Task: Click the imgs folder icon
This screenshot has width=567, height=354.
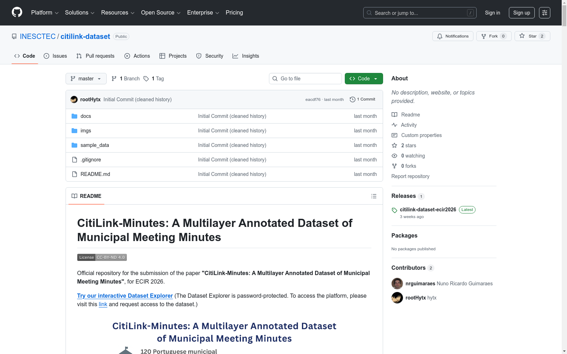Action: click(74, 131)
